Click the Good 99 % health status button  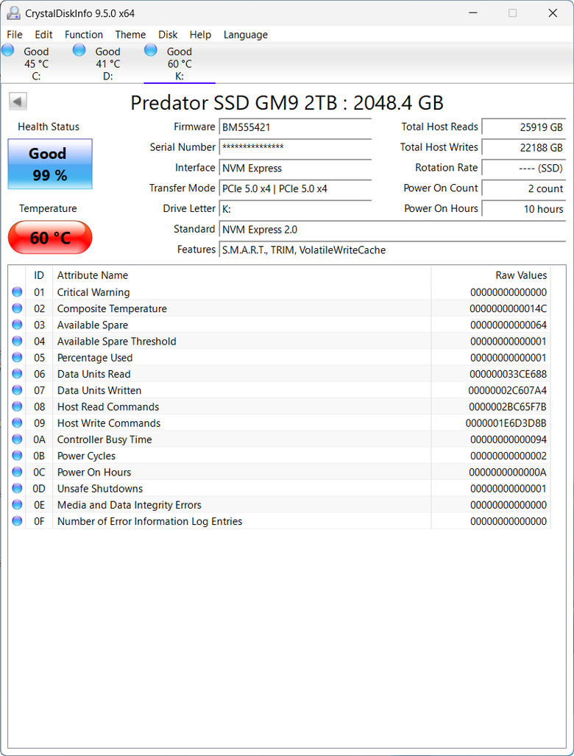(x=50, y=164)
